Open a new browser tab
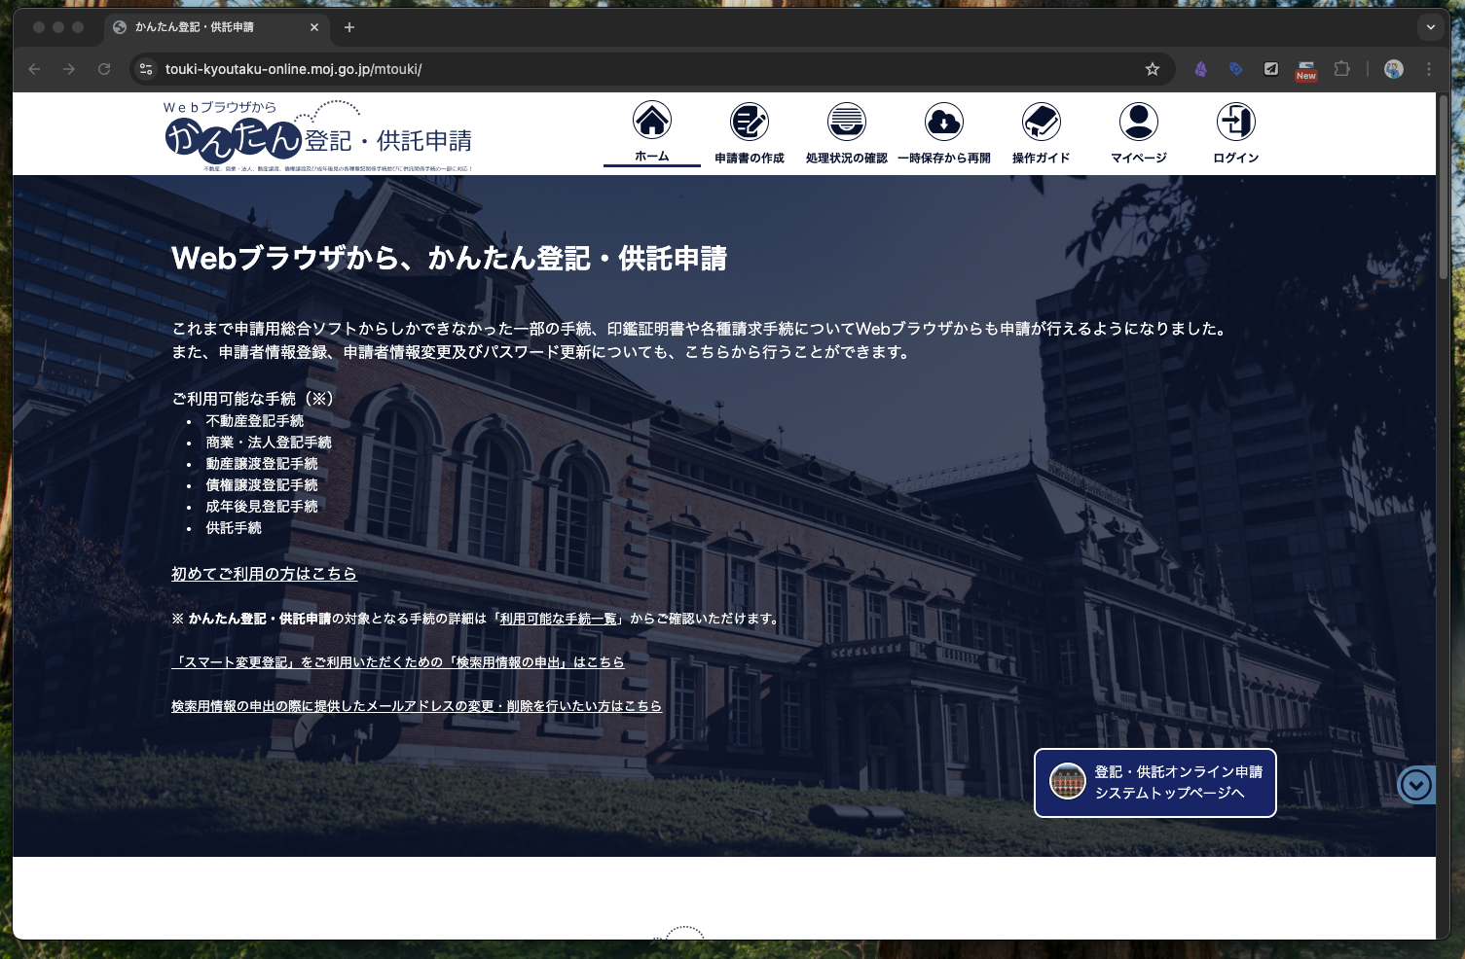Viewport: 1465px width, 959px height. [349, 27]
